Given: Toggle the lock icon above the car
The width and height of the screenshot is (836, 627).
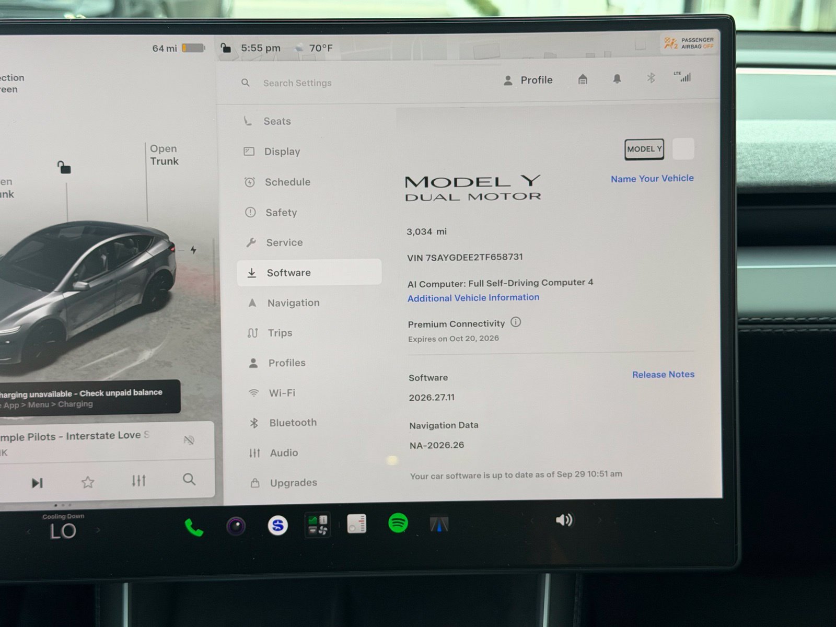Looking at the screenshot, I should pyautogui.click(x=64, y=167).
